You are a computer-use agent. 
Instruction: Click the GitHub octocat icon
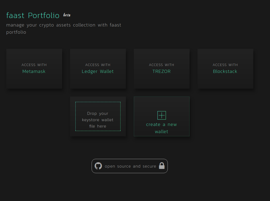pos(98,166)
